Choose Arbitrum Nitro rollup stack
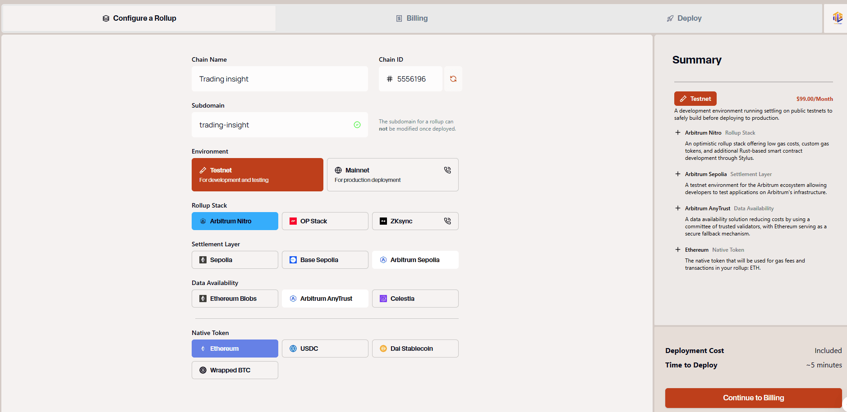This screenshot has height=412, width=847. [x=235, y=221]
